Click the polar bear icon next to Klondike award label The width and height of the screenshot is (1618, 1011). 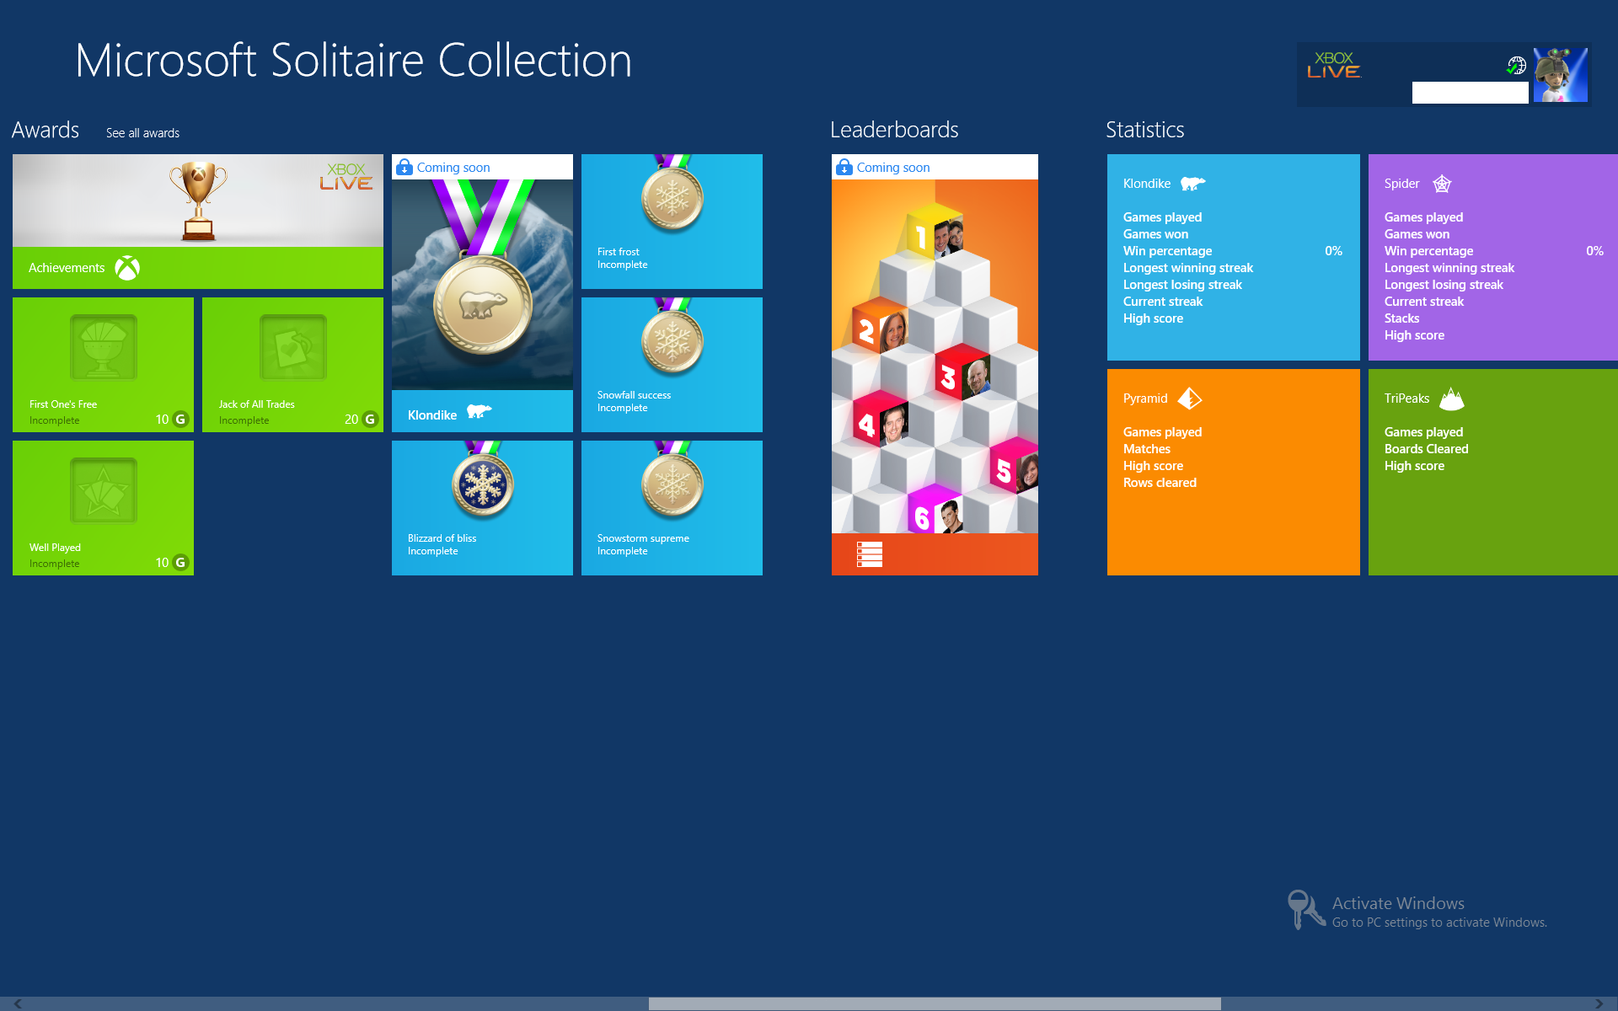point(479,411)
